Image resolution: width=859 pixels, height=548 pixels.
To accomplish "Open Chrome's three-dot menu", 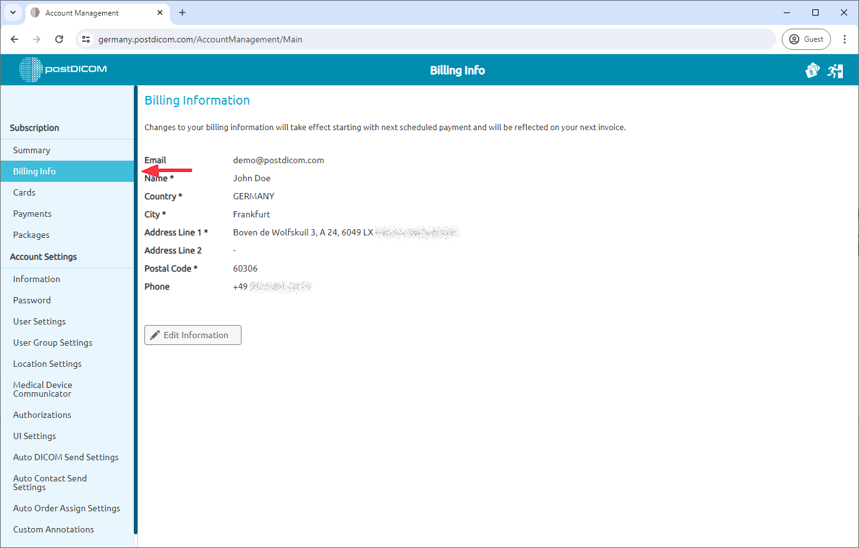I will coord(845,39).
